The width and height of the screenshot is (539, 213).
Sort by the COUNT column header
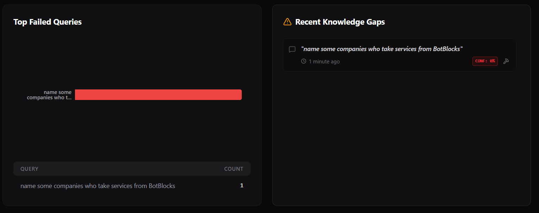point(233,169)
